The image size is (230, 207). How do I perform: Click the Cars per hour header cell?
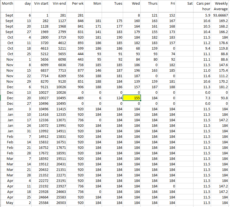(203, 6)
